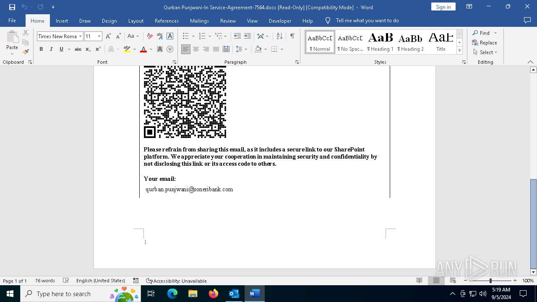Expand Numbering list dropdown
The height and width of the screenshot is (302, 537).
(209, 36)
